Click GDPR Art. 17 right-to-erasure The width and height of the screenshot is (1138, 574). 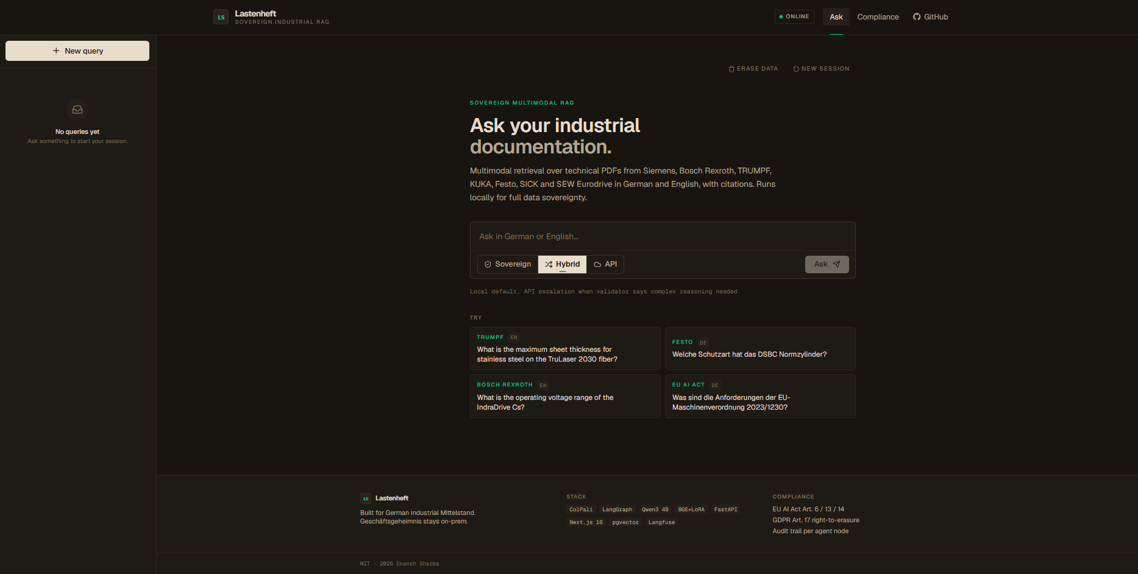pos(816,520)
